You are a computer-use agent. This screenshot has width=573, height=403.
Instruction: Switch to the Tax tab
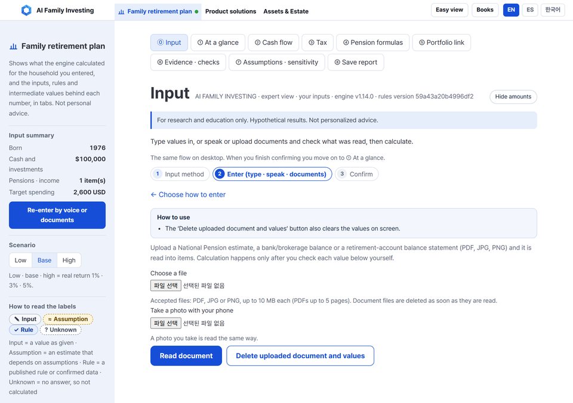pyautogui.click(x=318, y=43)
